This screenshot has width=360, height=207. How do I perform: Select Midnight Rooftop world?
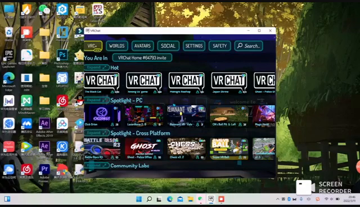187,83
